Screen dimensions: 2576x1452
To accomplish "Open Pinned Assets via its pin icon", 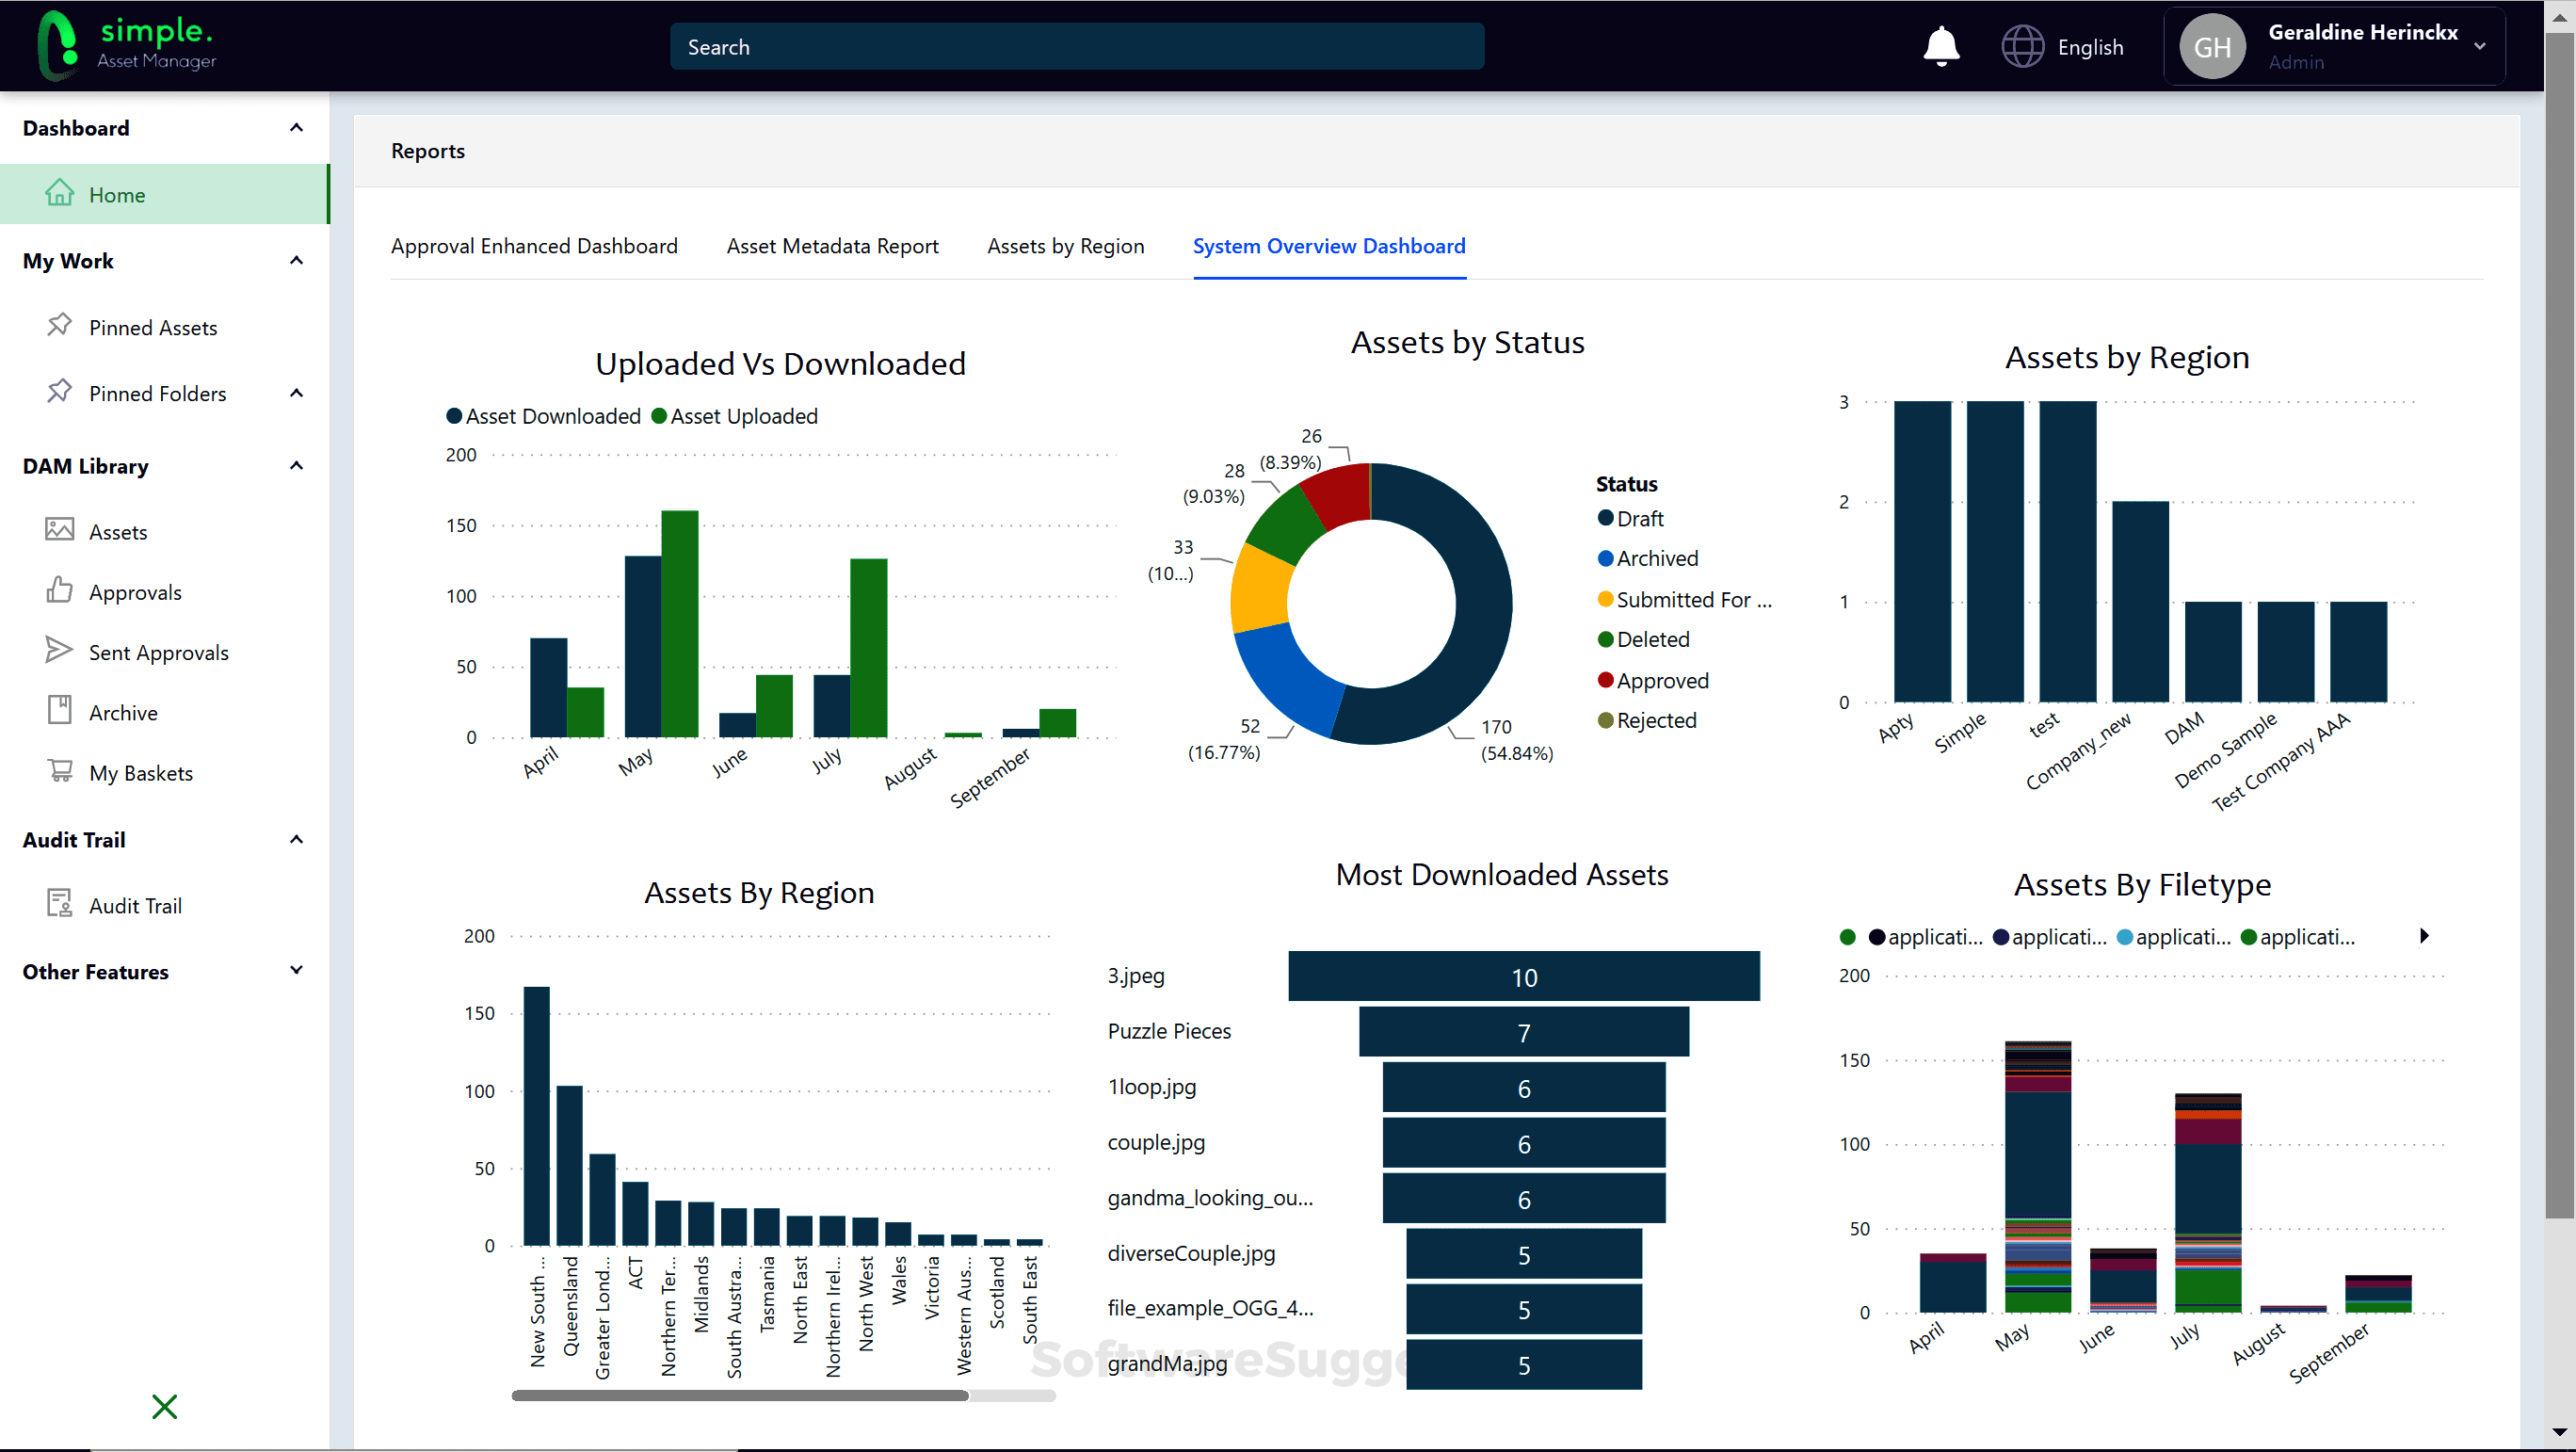I will coord(59,326).
